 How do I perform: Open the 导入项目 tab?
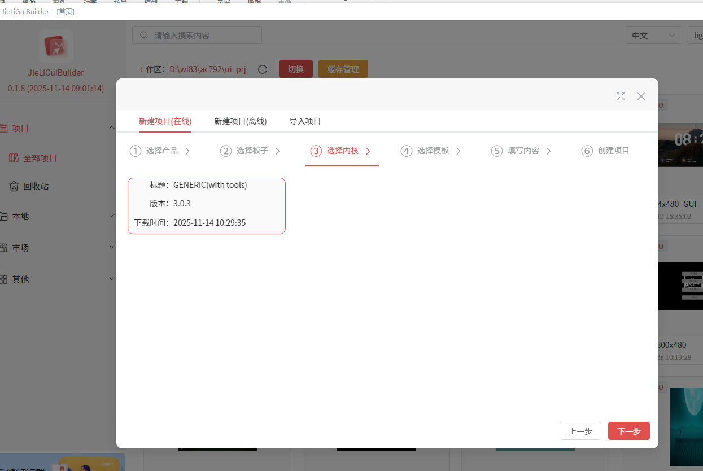[x=305, y=121]
